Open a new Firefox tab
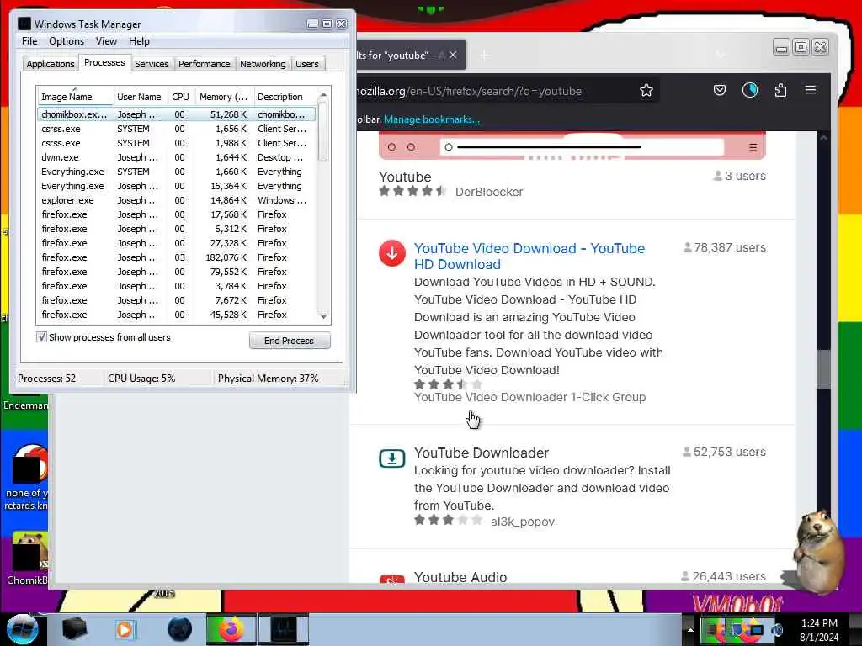 coord(484,55)
